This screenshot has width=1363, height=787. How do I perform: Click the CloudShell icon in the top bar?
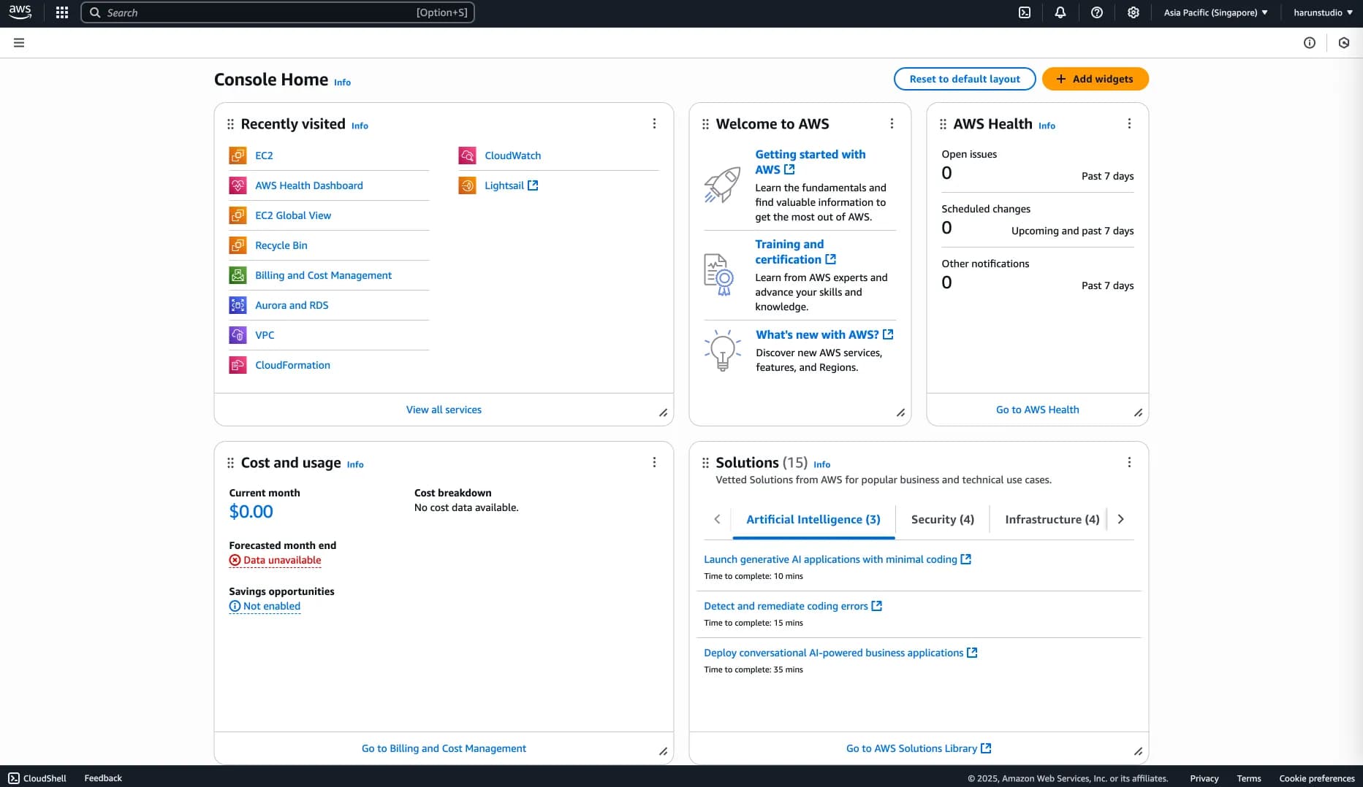coord(1025,12)
